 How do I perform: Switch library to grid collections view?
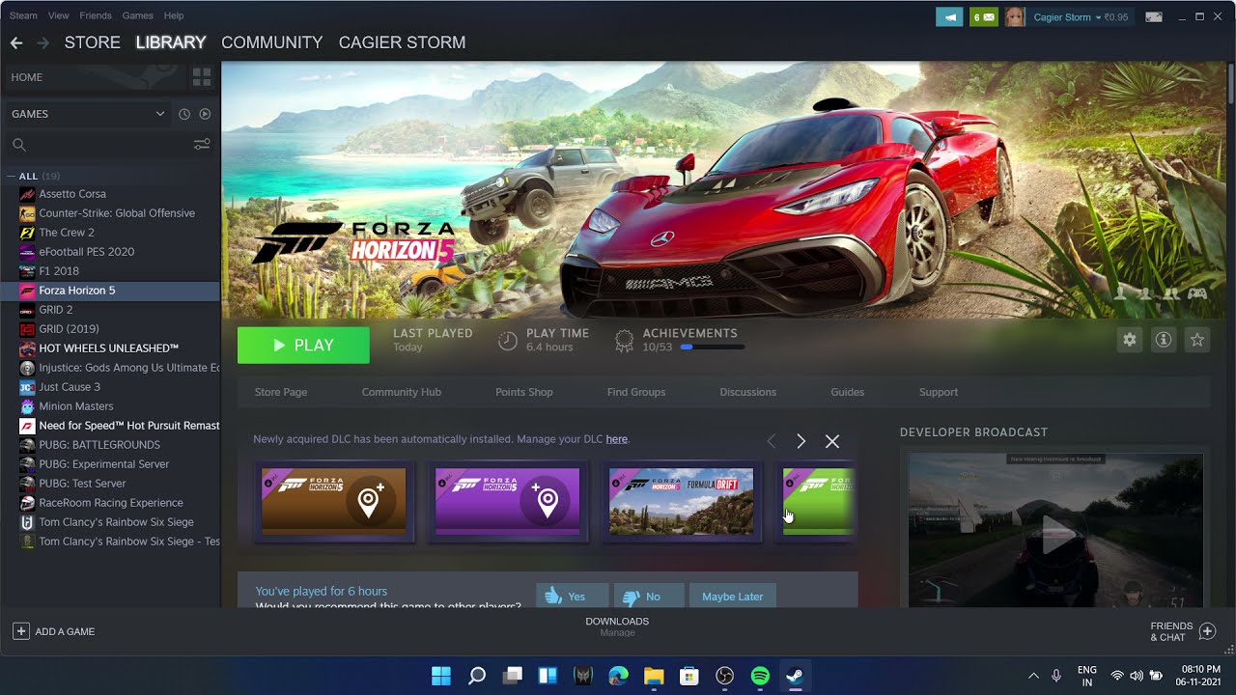[202, 77]
